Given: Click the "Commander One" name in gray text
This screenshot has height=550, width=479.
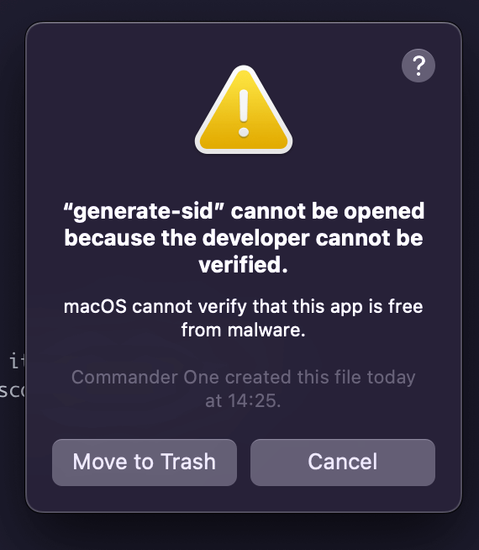Looking at the screenshot, I should (145, 378).
